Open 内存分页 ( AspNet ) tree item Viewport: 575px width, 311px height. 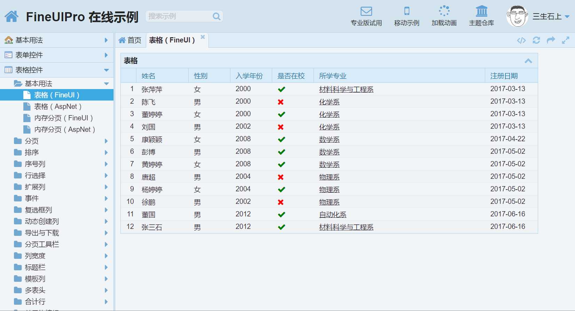[57, 129]
